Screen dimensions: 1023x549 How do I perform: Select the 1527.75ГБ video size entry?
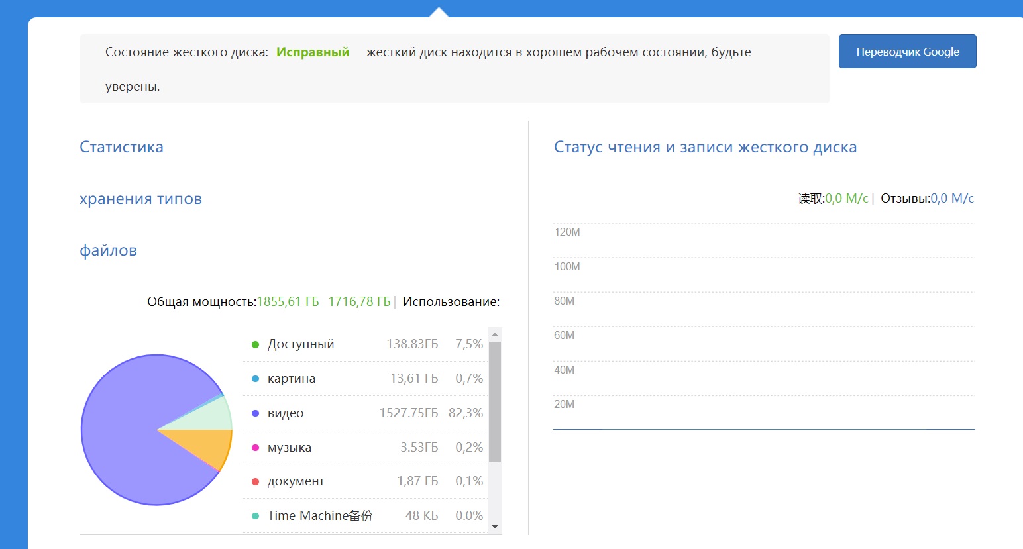click(408, 413)
